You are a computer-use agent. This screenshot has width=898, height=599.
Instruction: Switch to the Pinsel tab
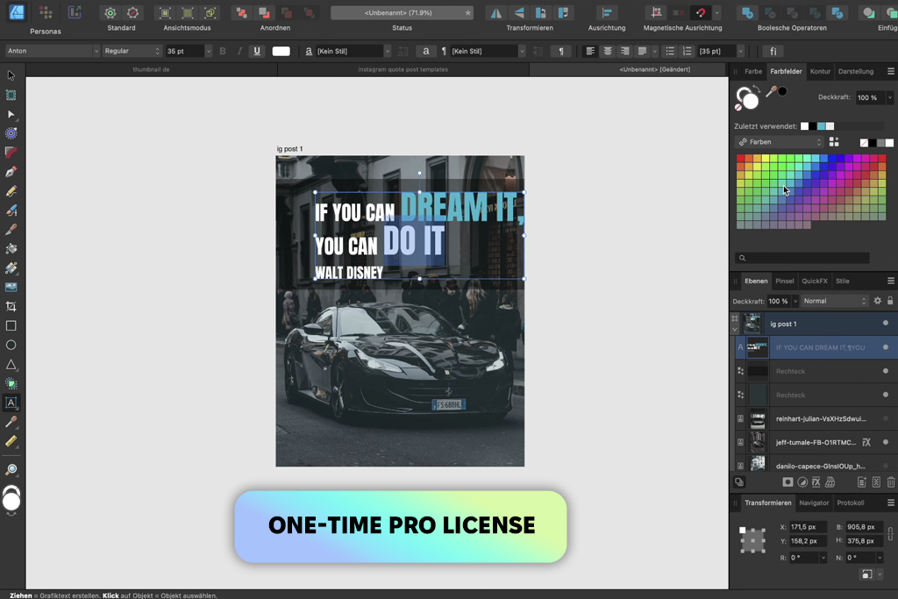(785, 282)
